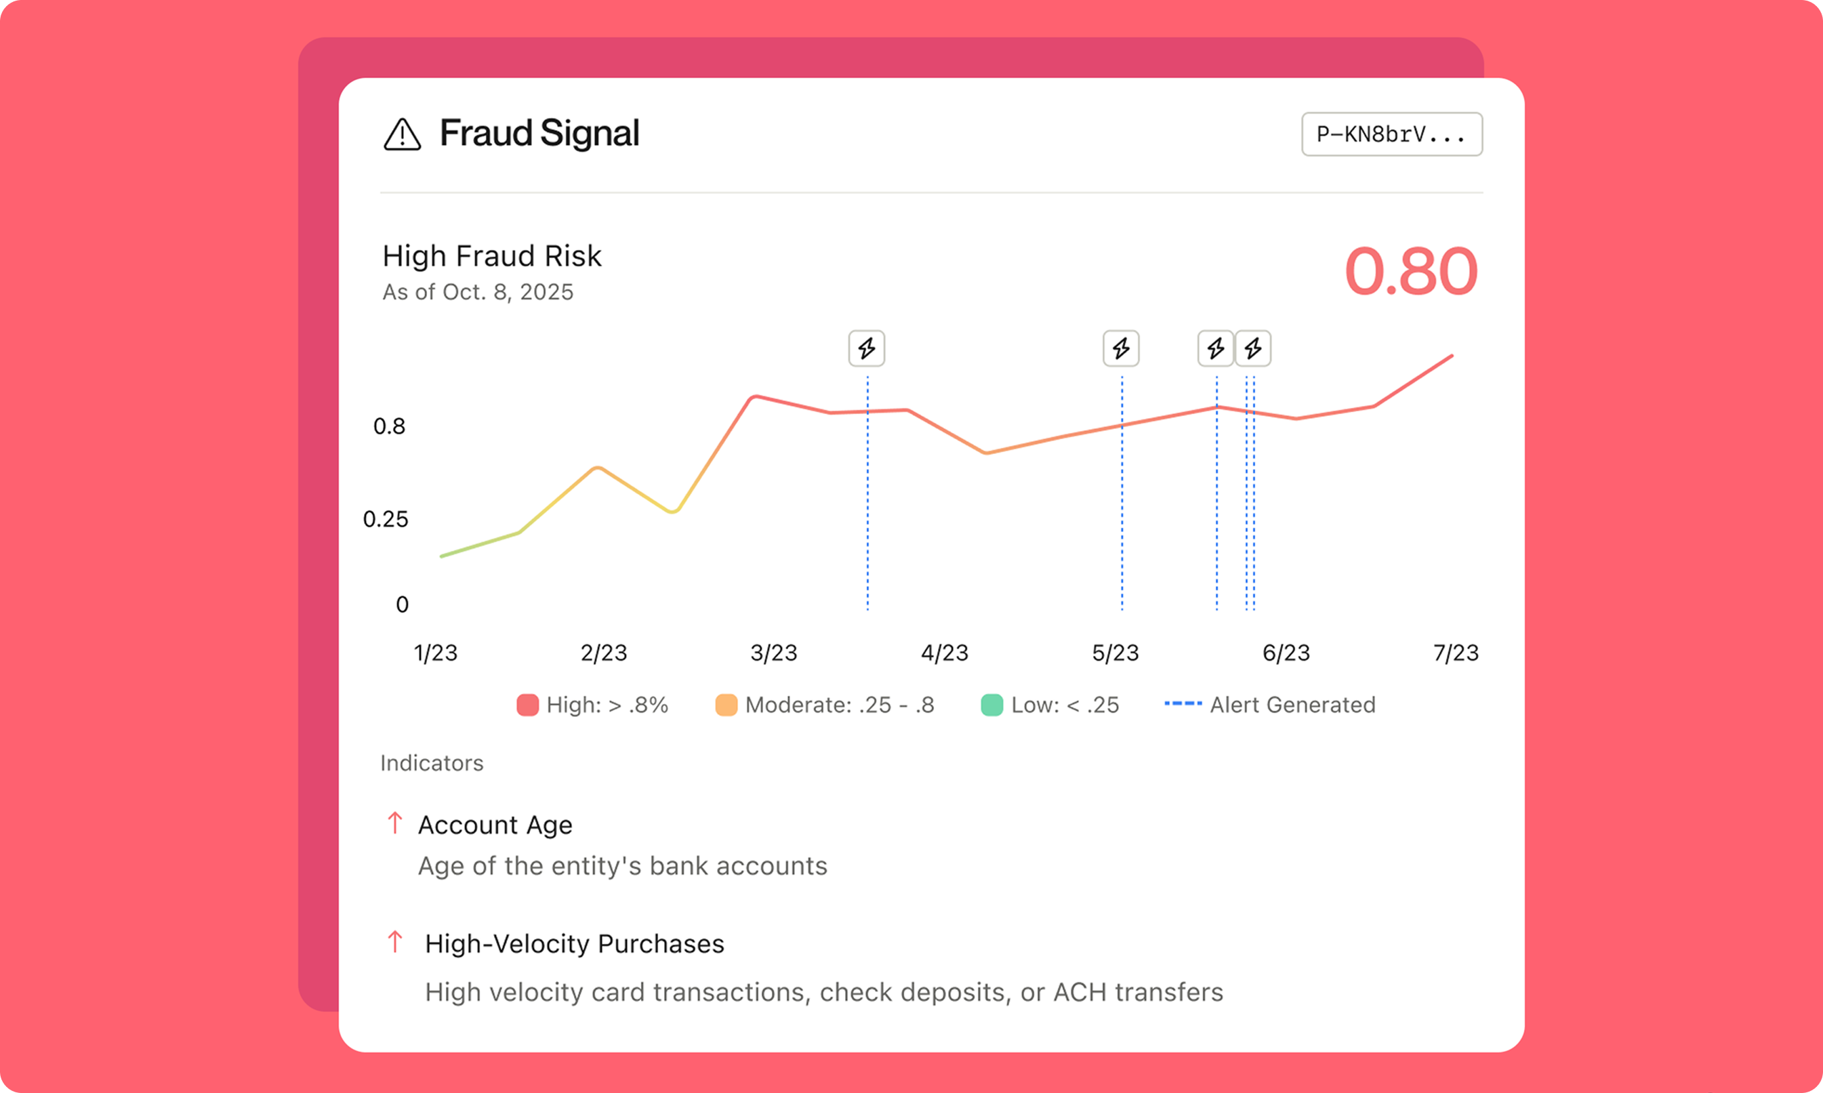Select the orange Moderate legend swatch
Viewport: 1823px width, 1093px height.
(726, 705)
